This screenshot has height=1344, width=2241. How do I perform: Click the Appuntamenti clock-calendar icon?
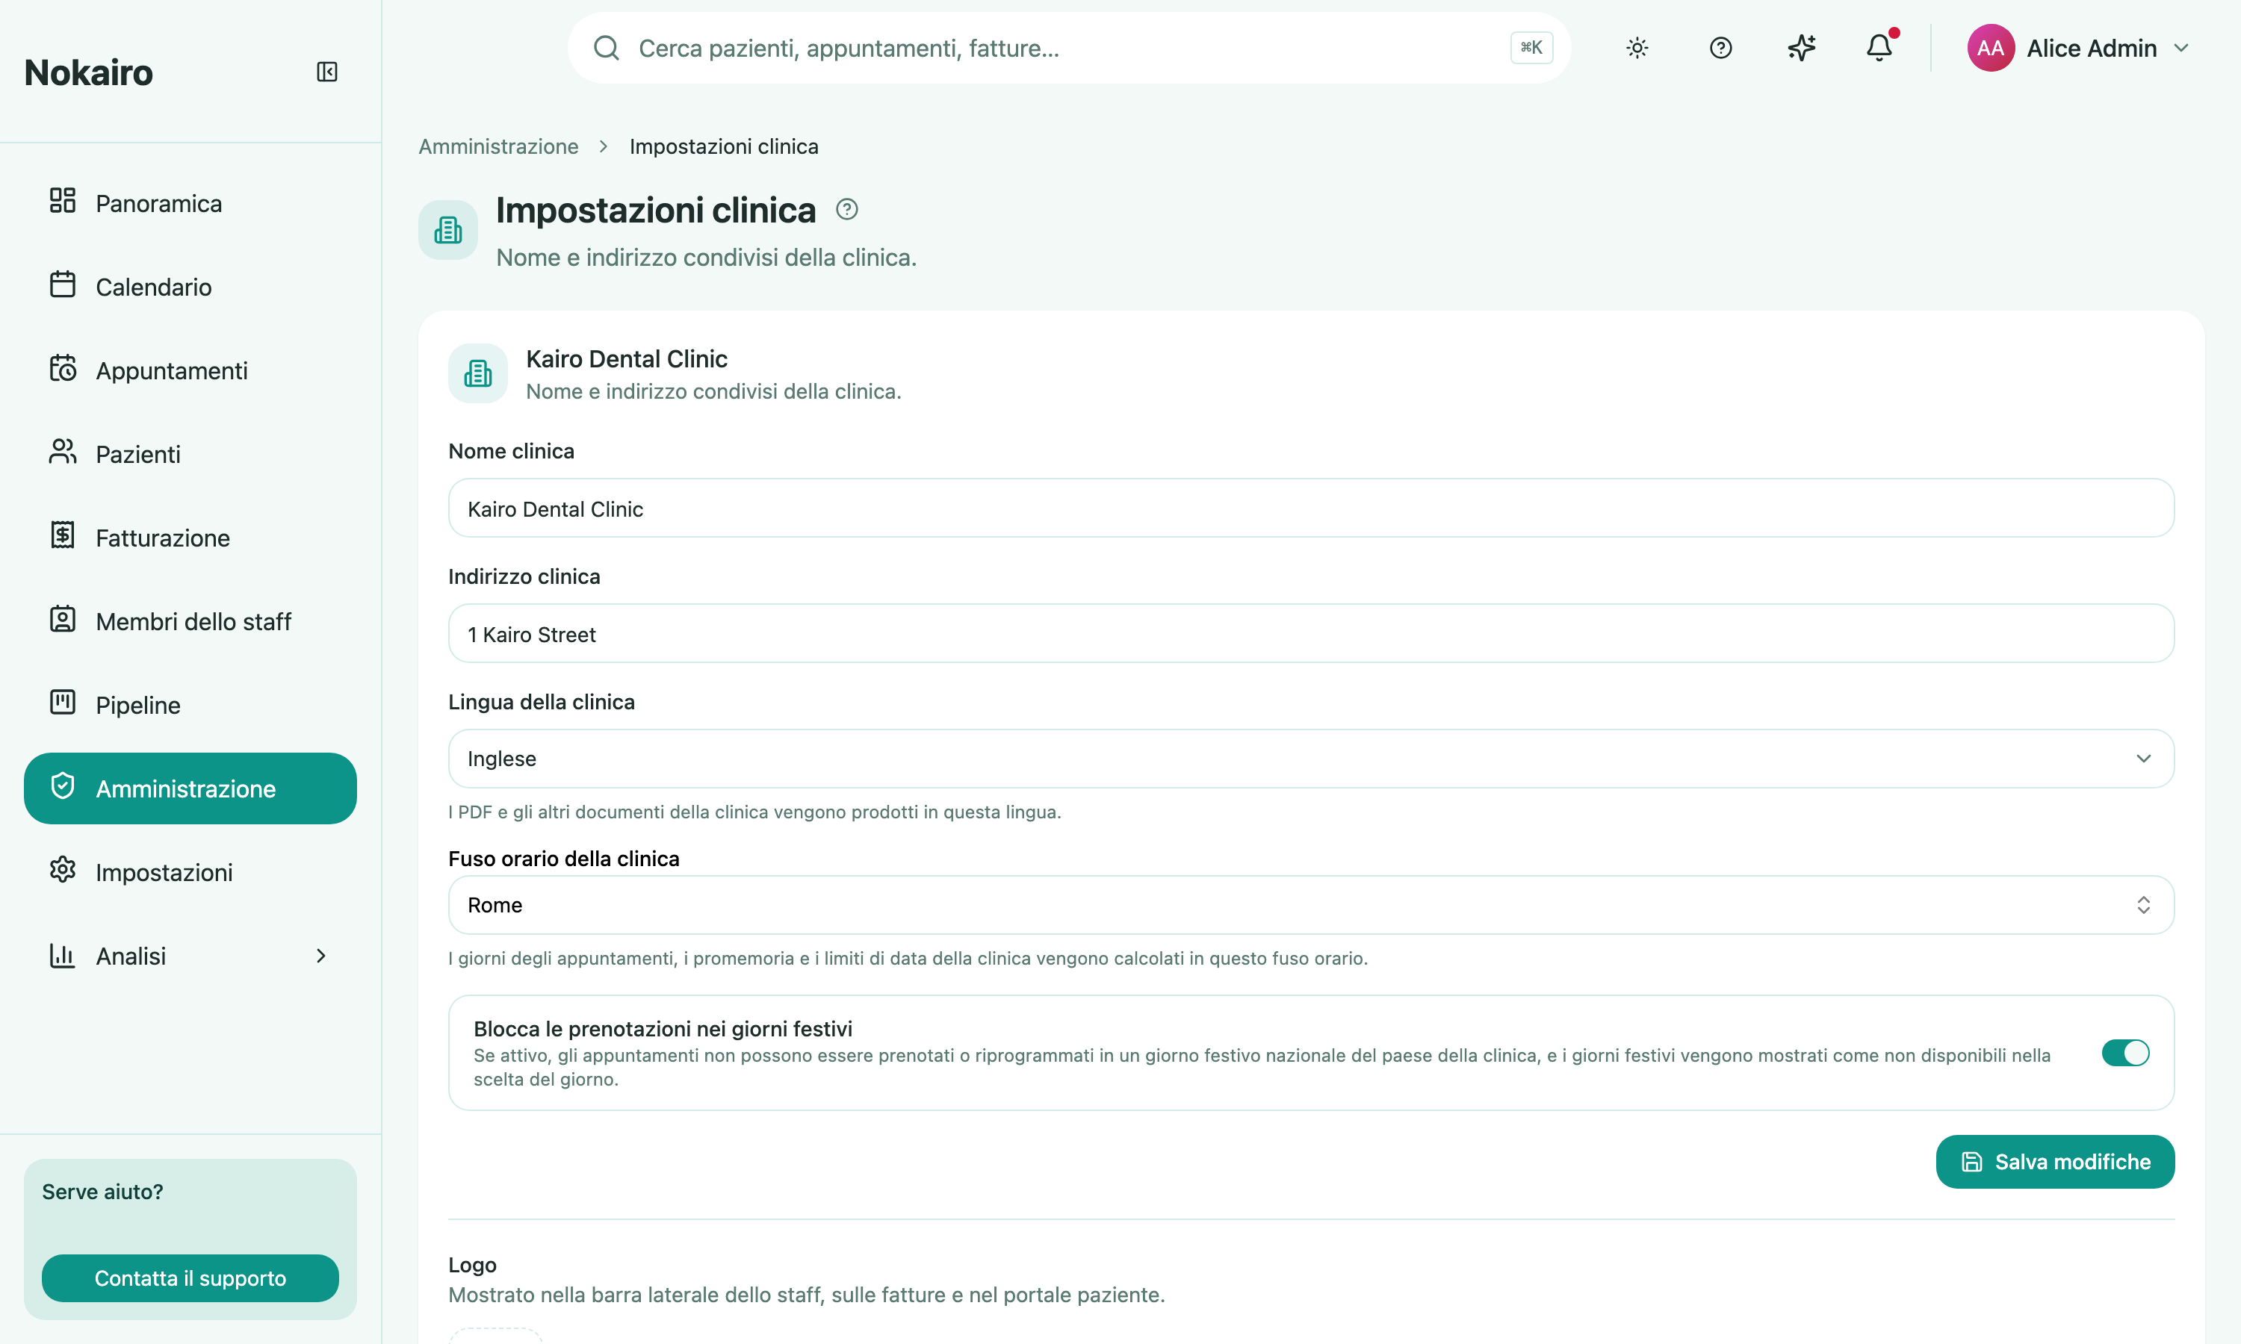tap(63, 367)
